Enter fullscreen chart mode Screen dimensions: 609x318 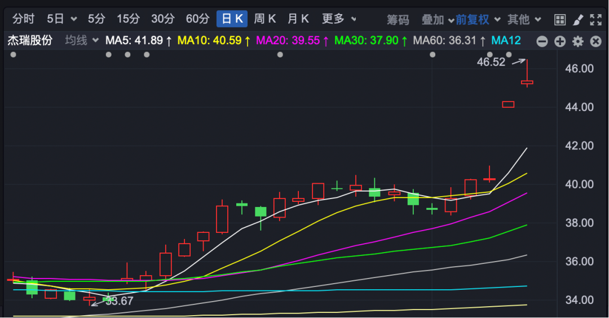click(x=595, y=20)
